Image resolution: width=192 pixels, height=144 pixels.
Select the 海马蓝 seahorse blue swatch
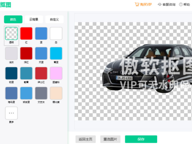11,93
